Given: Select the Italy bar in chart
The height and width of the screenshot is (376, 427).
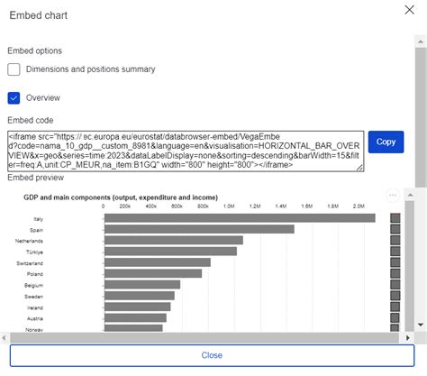Looking at the screenshot, I should click(x=240, y=218).
